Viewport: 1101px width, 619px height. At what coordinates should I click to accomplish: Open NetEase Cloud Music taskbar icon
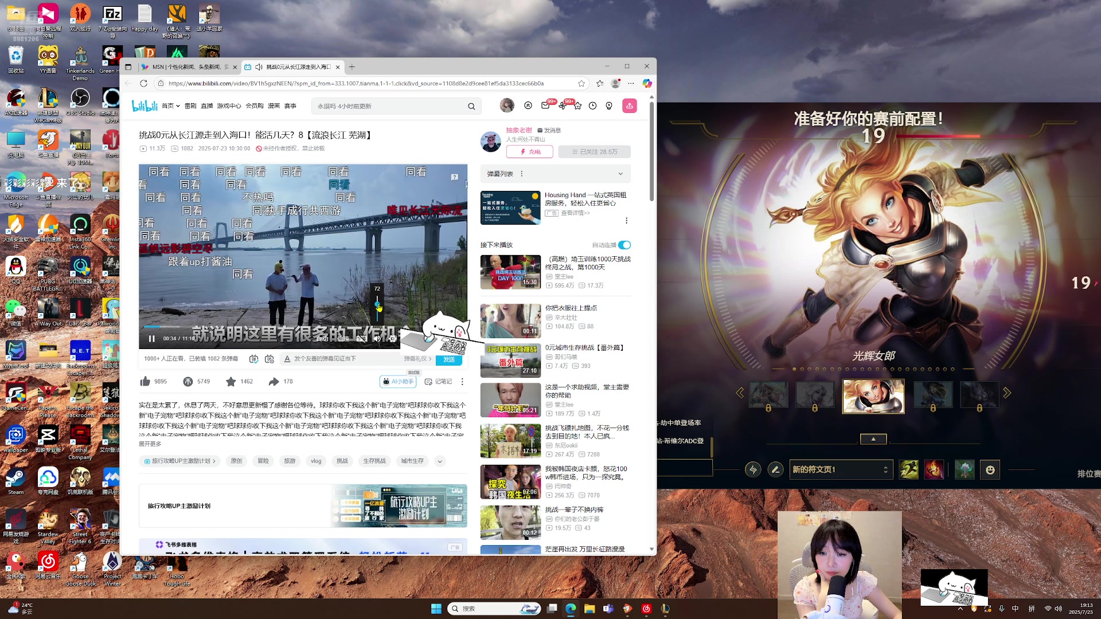646,609
